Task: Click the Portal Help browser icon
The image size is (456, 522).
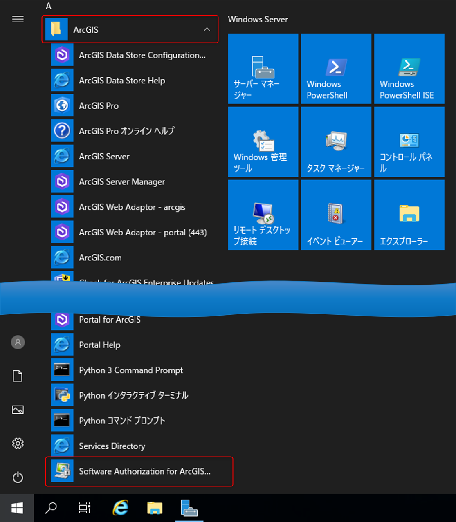Action: tap(62, 345)
